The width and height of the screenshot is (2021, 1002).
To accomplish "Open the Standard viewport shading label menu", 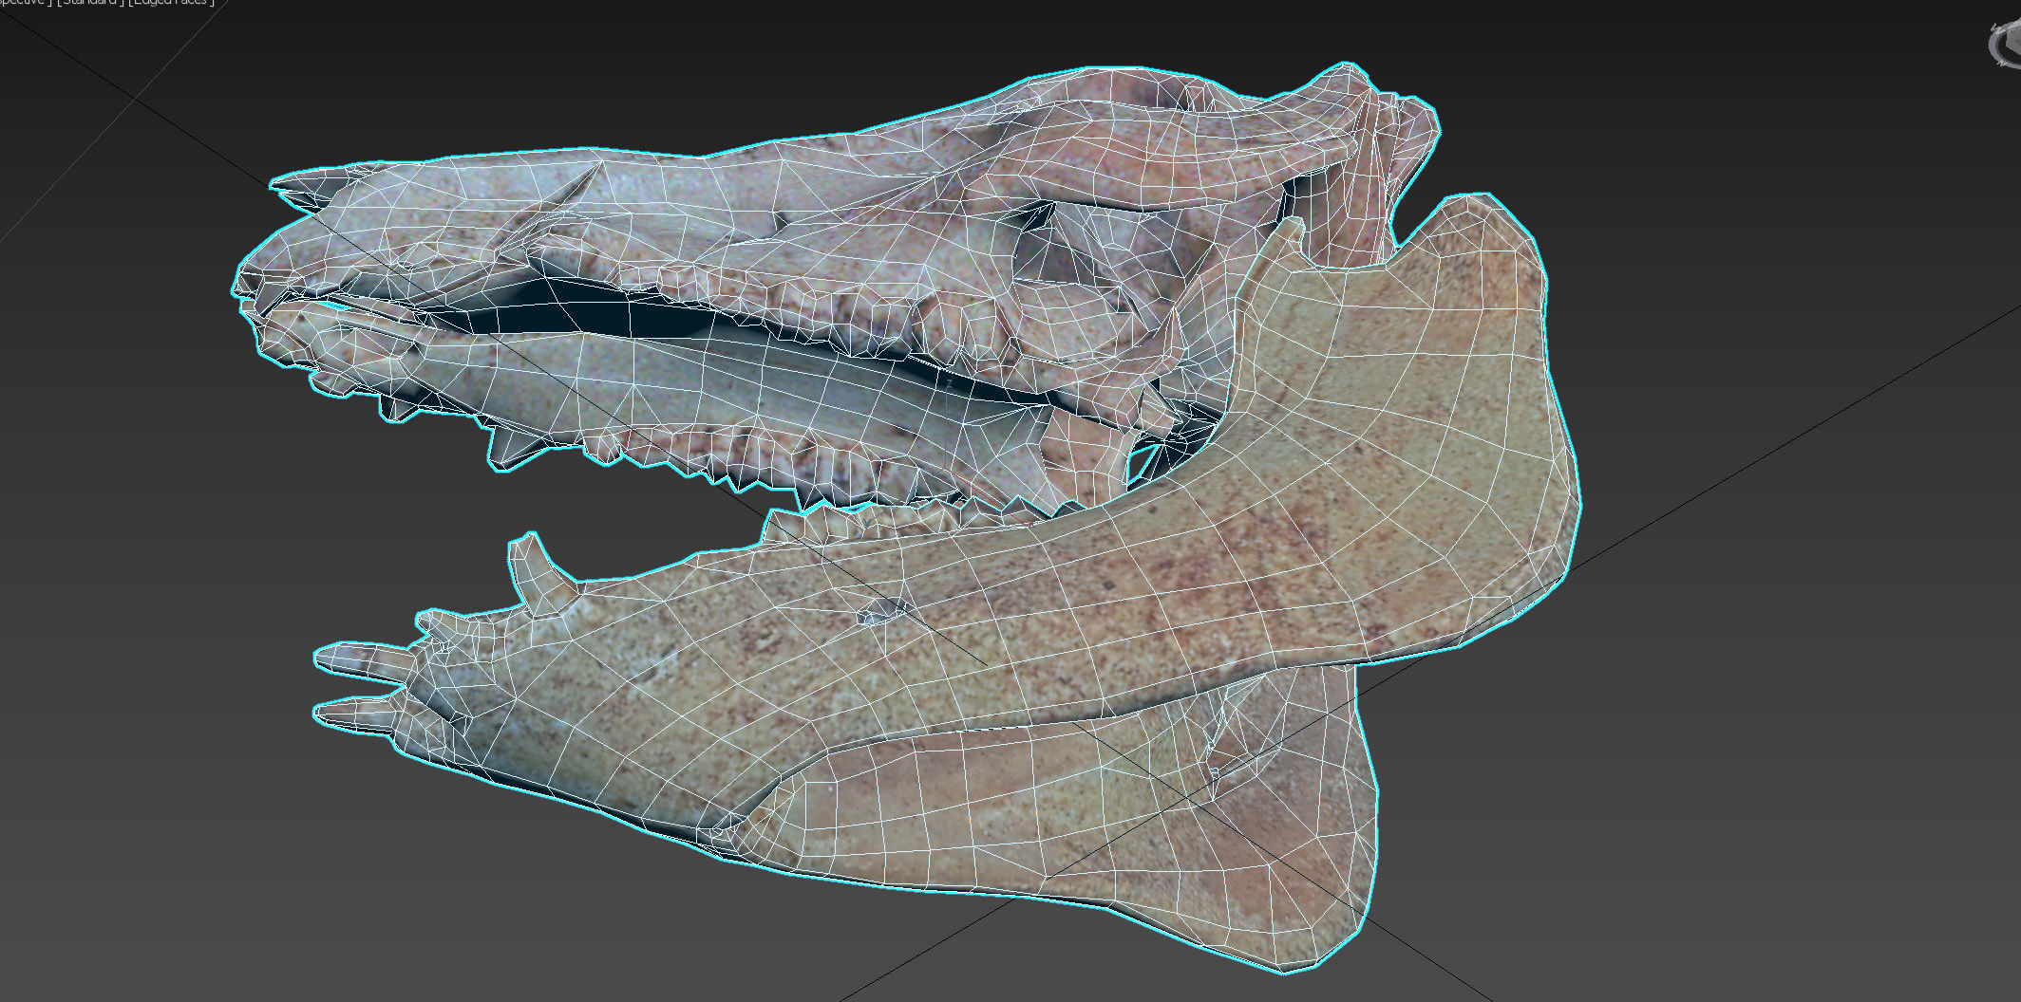I will coord(89,3).
